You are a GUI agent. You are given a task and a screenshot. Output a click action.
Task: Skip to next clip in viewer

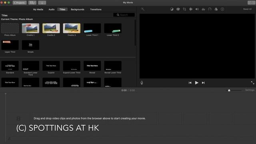coord(203,83)
